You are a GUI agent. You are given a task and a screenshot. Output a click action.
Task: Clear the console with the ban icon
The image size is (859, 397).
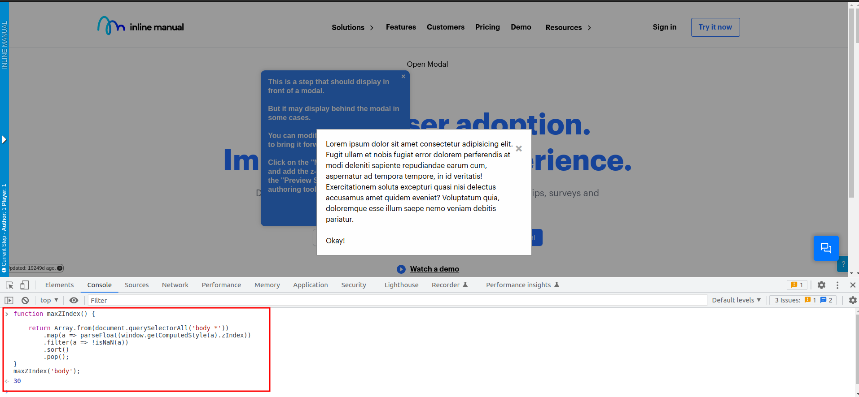(25, 300)
